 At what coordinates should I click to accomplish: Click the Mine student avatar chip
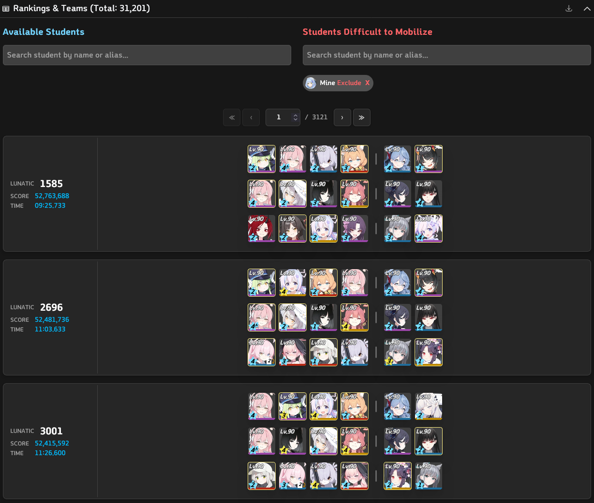click(311, 83)
